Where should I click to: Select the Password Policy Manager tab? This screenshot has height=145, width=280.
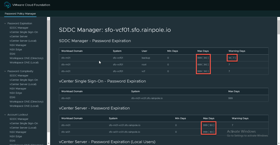point(20,14)
